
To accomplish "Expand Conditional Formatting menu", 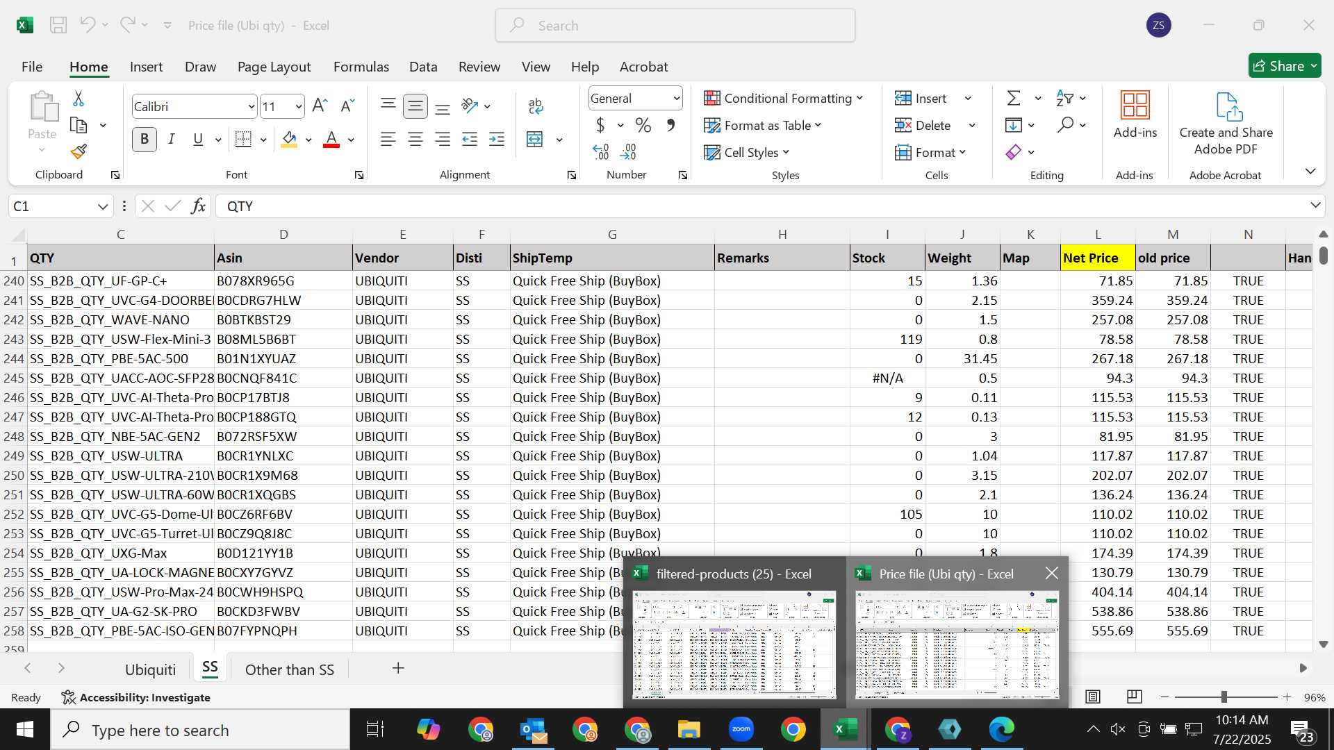I will (x=784, y=98).
